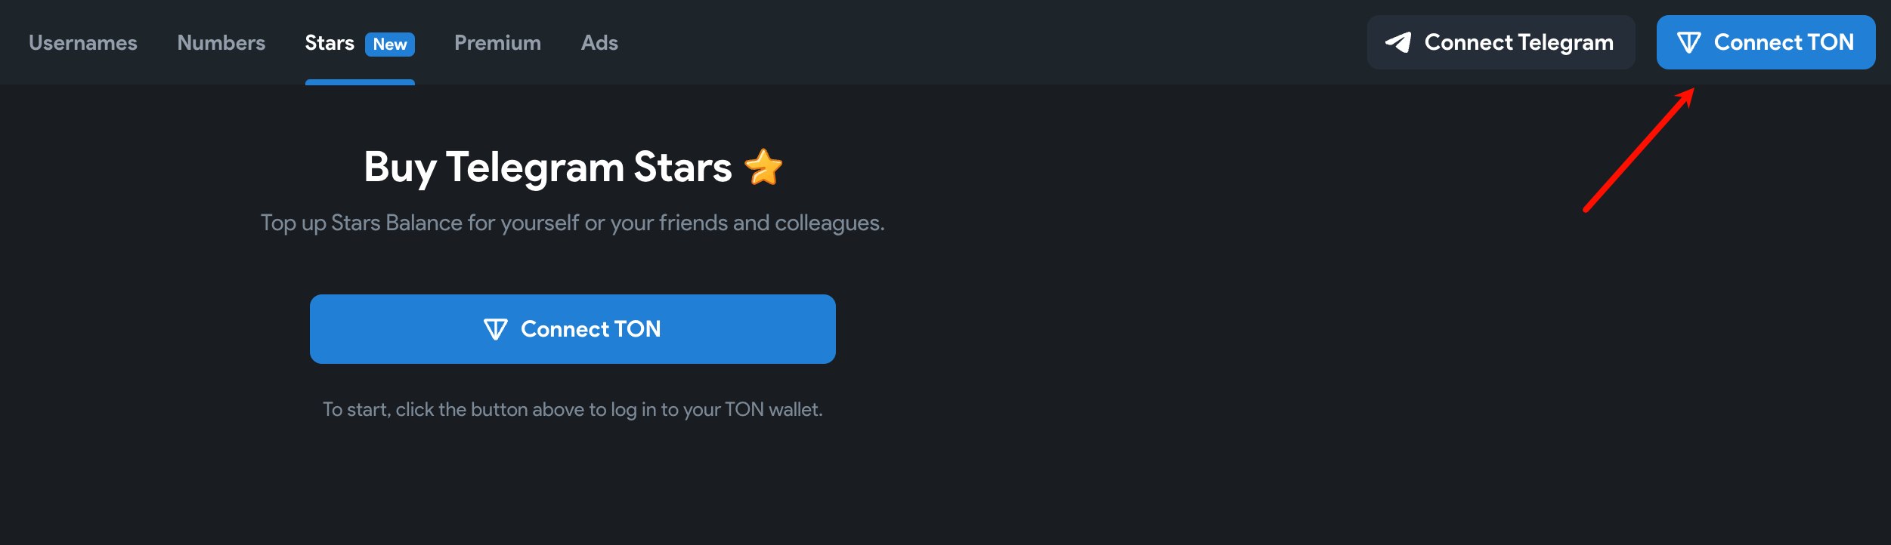This screenshot has height=545, width=1891.
Task: Click the gold star emoji beside the heading
Action: click(763, 167)
